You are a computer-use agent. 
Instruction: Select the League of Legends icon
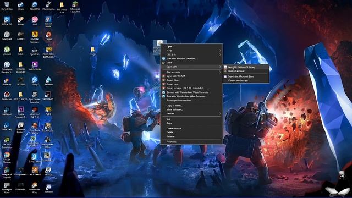click(7, 172)
